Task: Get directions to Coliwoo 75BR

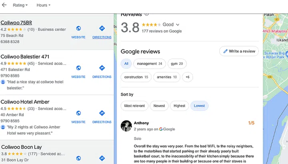Action: click(x=102, y=32)
